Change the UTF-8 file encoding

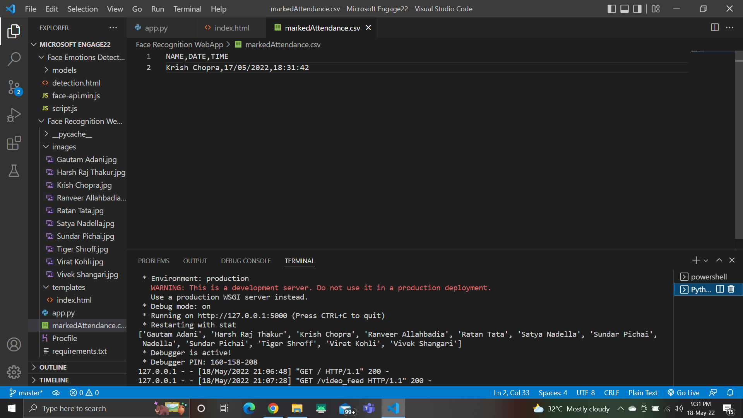pos(585,392)
